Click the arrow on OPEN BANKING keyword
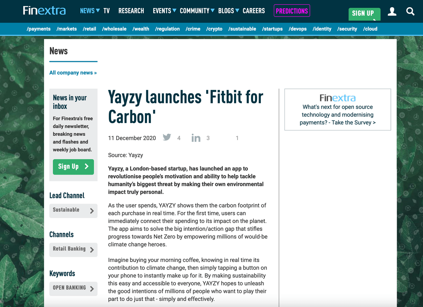The image size is (423, 307). click(92, 289)
